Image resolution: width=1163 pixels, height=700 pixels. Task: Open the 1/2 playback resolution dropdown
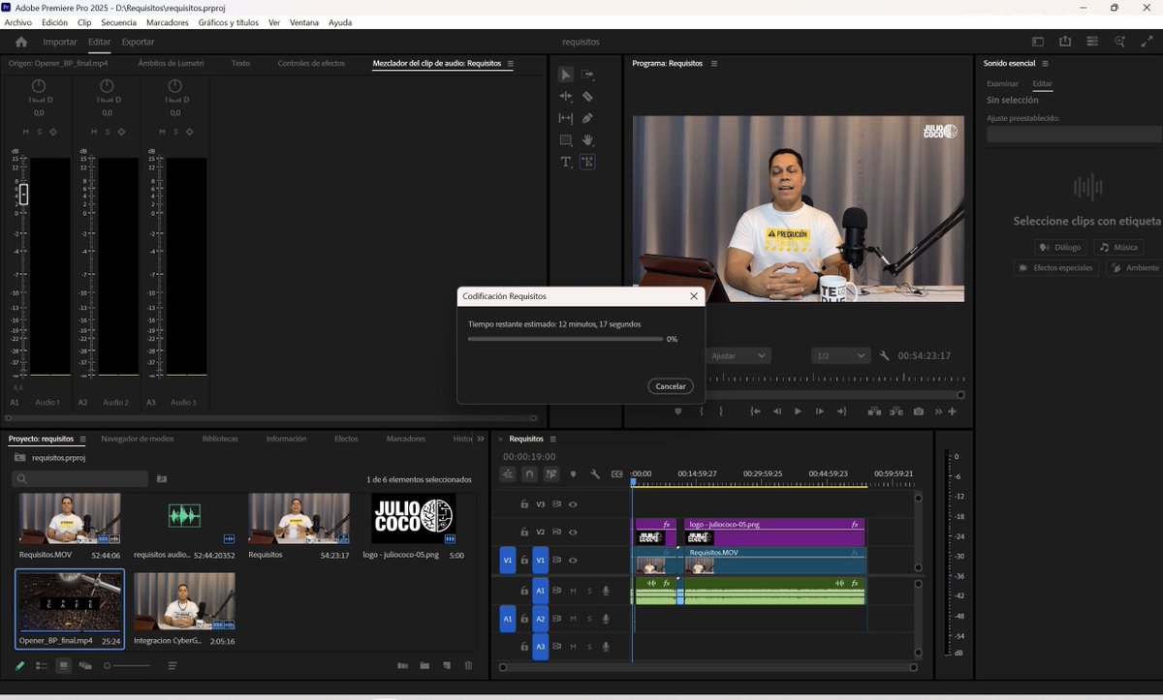tap(840, 356)
